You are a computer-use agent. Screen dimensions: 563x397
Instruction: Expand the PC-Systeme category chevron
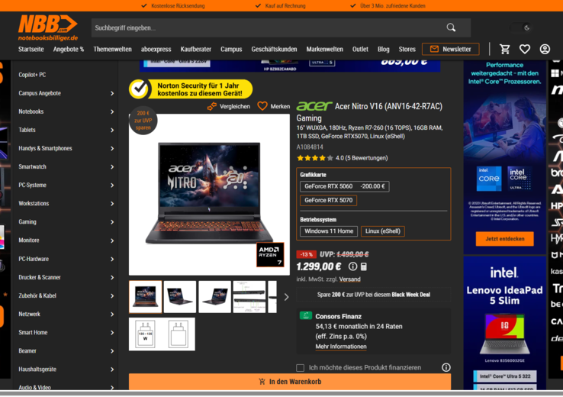tap(112, 186)
